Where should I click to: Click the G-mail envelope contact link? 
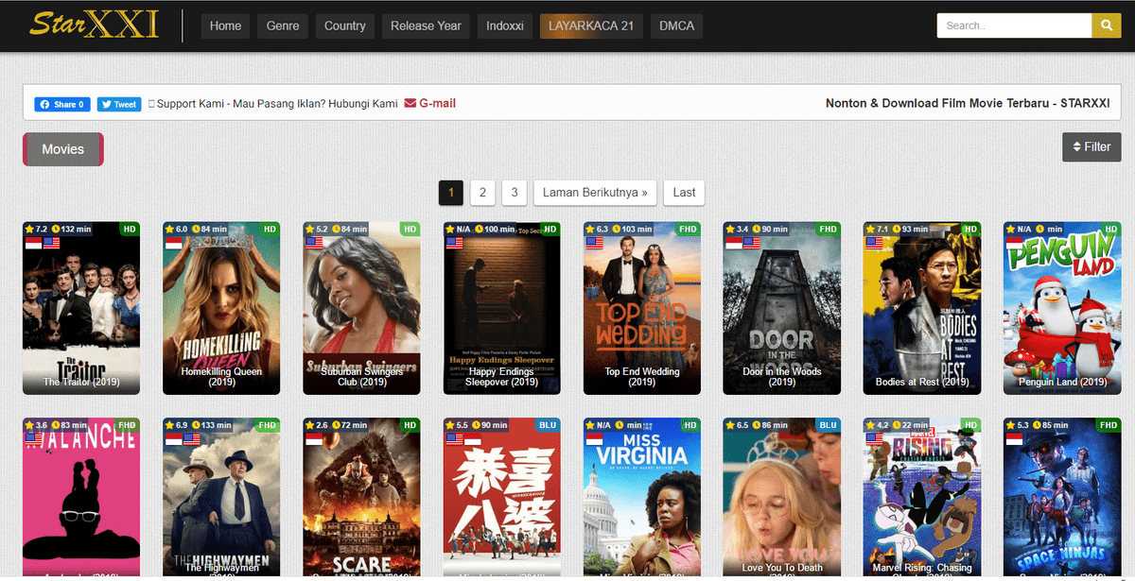(x=430, y=103)
